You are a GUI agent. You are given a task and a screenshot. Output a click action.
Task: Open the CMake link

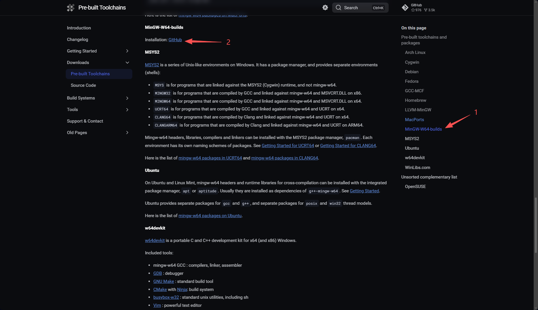pyautogui.click(x=160, y=290)
